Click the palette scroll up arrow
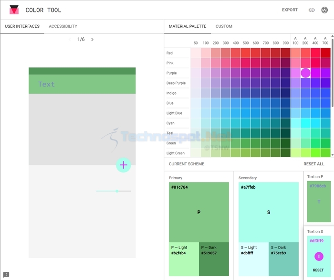 332,36
